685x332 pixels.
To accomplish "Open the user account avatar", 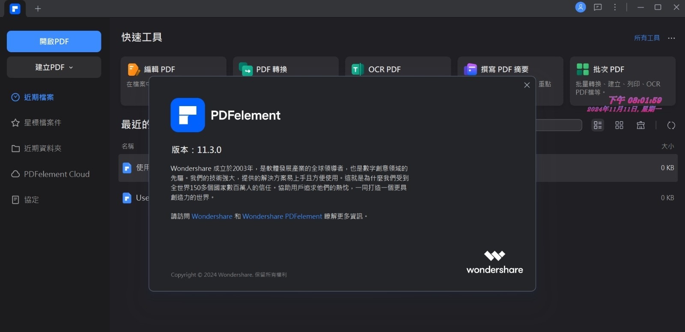I will point(581,7).
